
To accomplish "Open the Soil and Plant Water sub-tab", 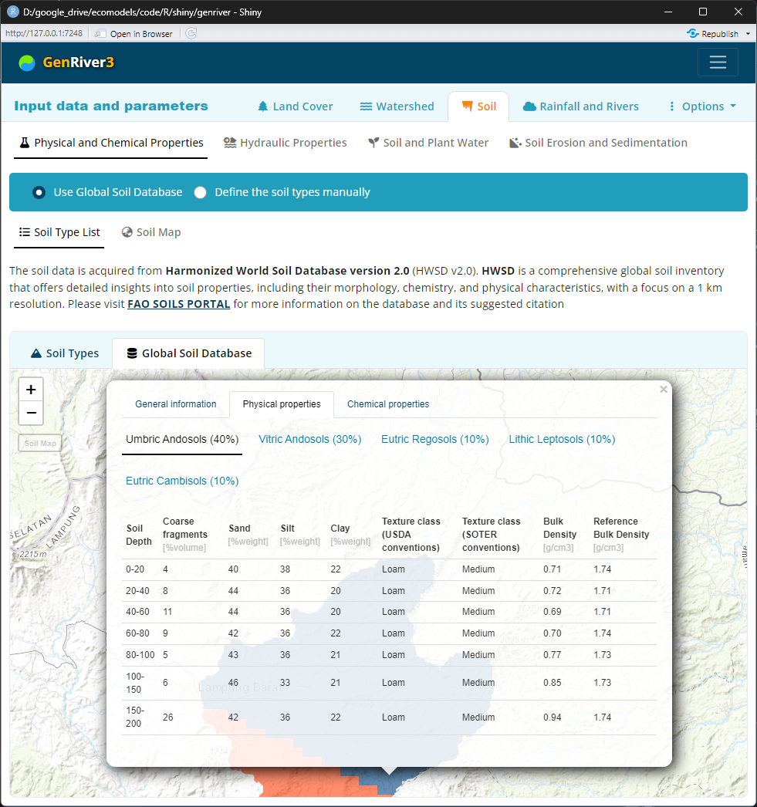I will pyautogui.click(x=428, y=143).
